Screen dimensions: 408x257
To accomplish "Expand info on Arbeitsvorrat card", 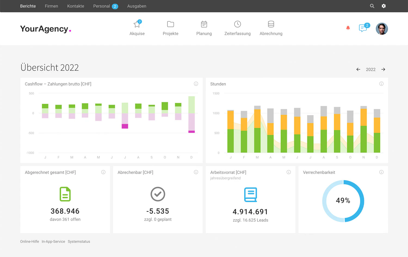I will click(x=289, y=172).
